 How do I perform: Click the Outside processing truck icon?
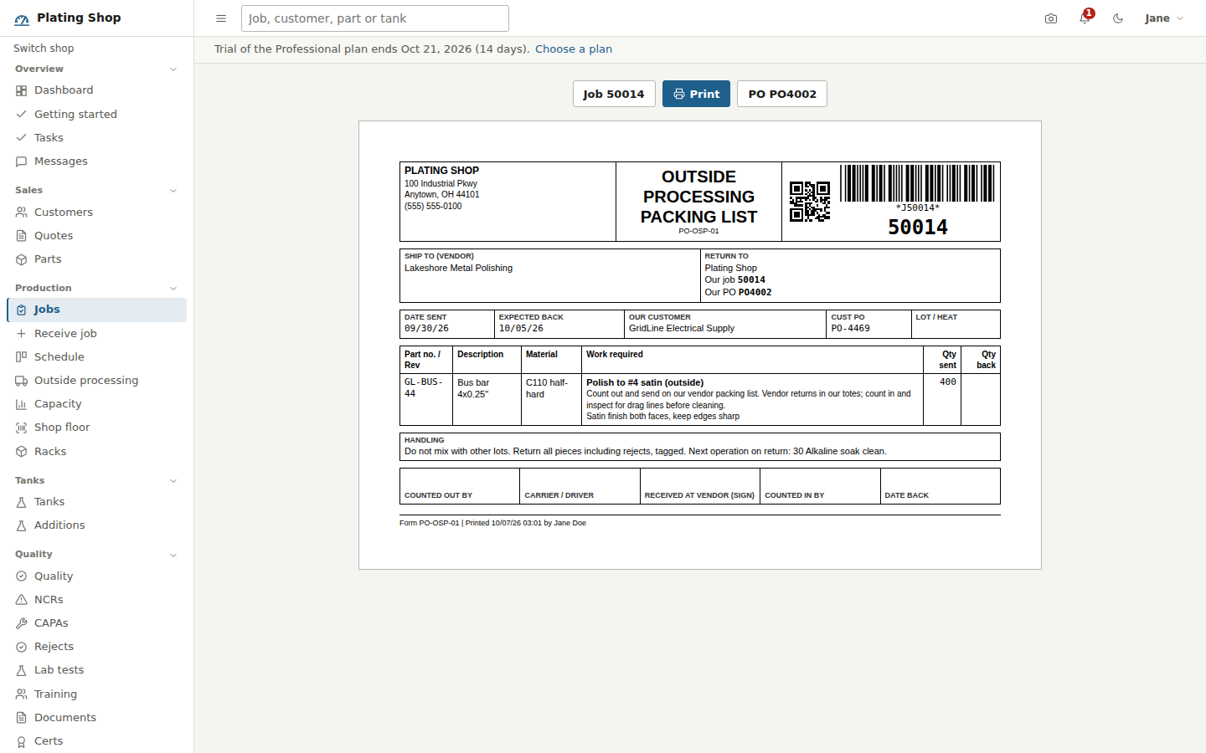[x=22, y=381]
